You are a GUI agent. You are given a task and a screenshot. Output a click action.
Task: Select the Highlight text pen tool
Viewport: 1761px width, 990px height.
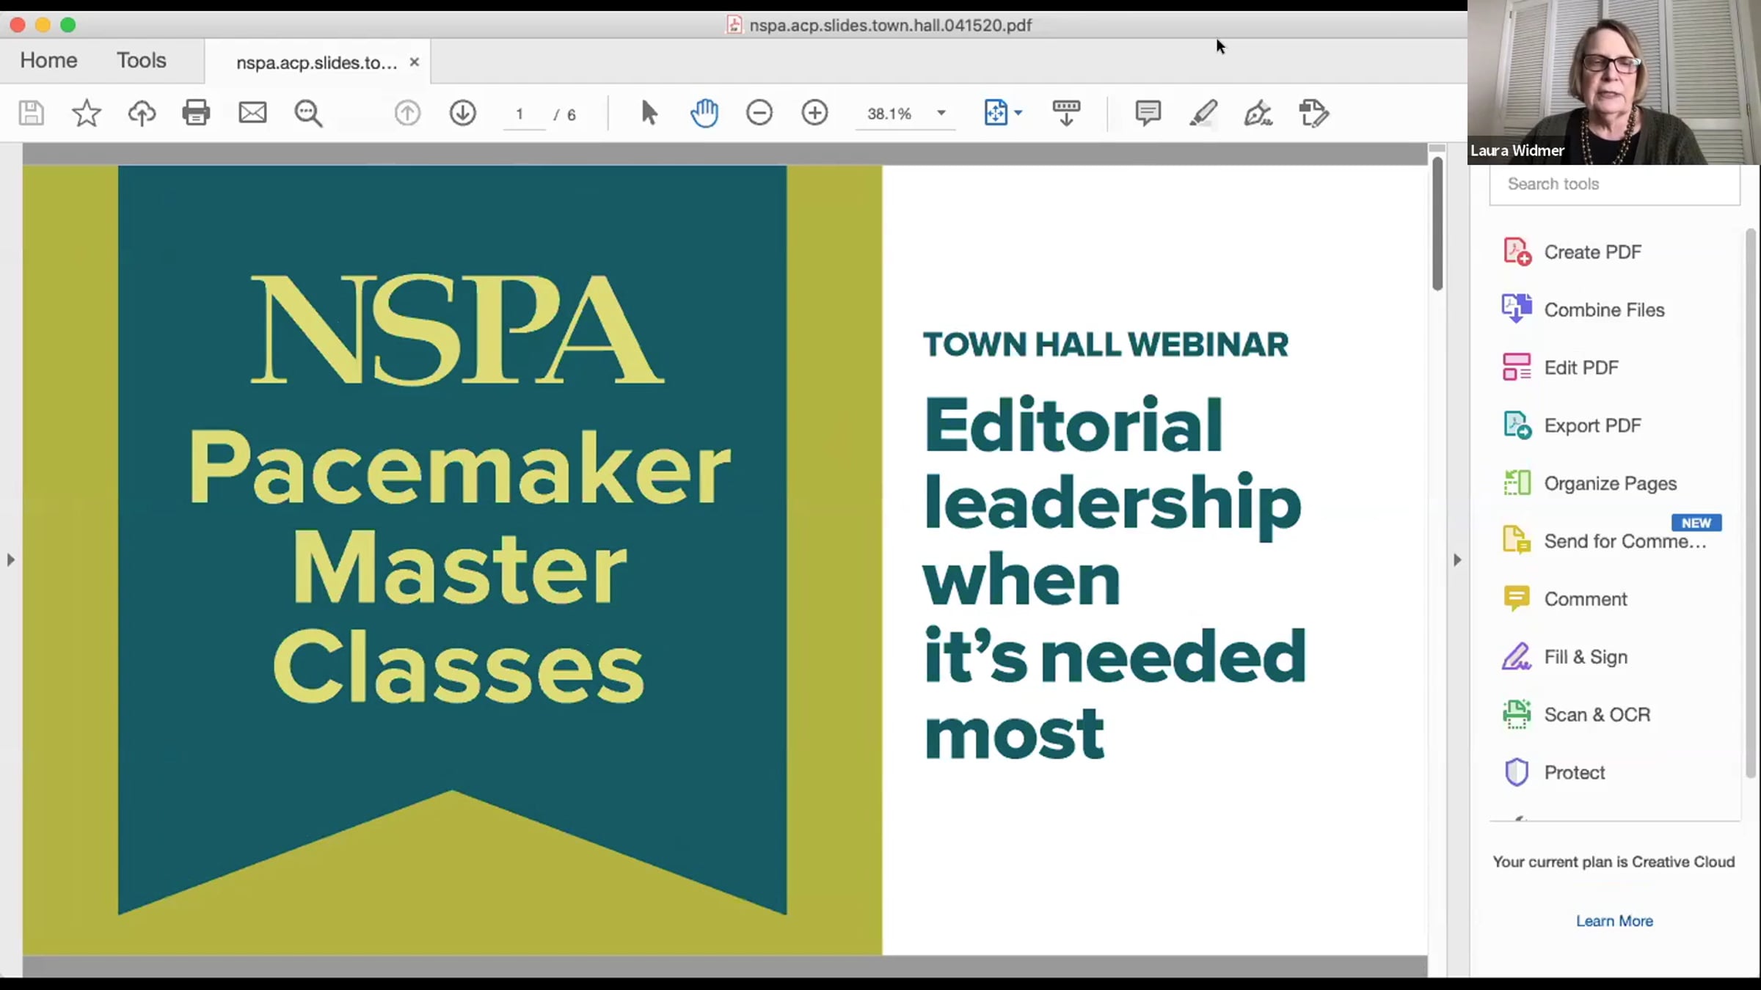pos(1203,114)
